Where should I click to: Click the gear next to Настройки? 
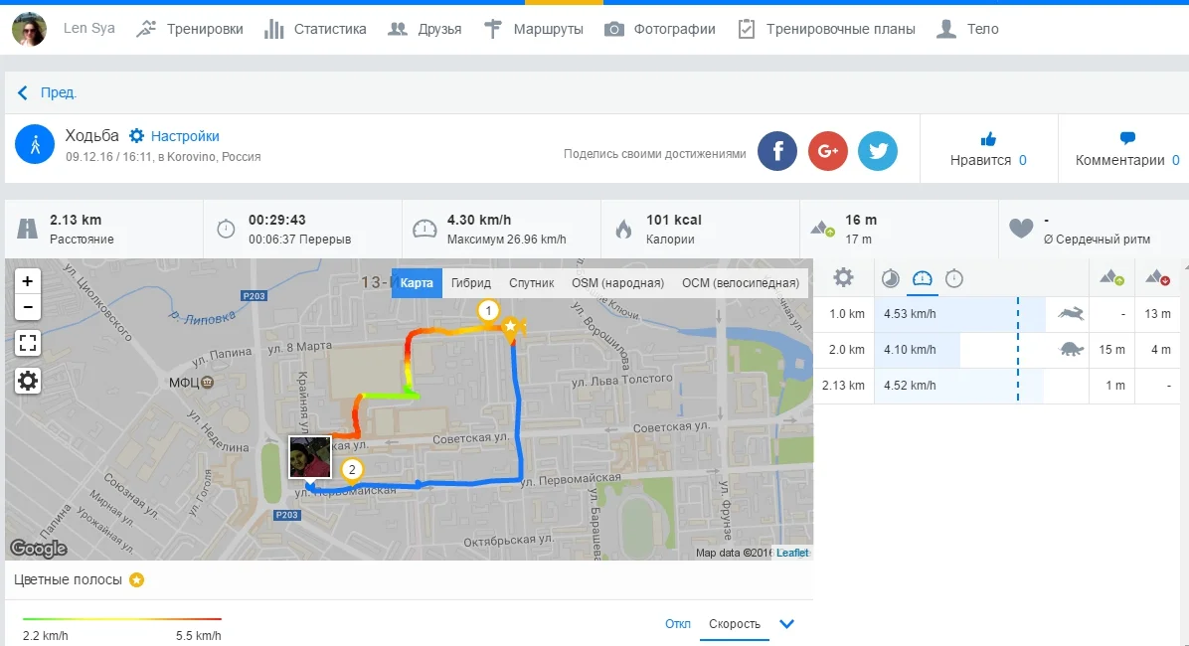pos(136,136)
